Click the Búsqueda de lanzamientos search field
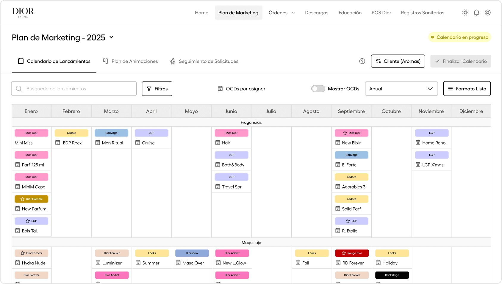Image resolution: width=502 pixels, height=284 pixels. click(74, 88)
